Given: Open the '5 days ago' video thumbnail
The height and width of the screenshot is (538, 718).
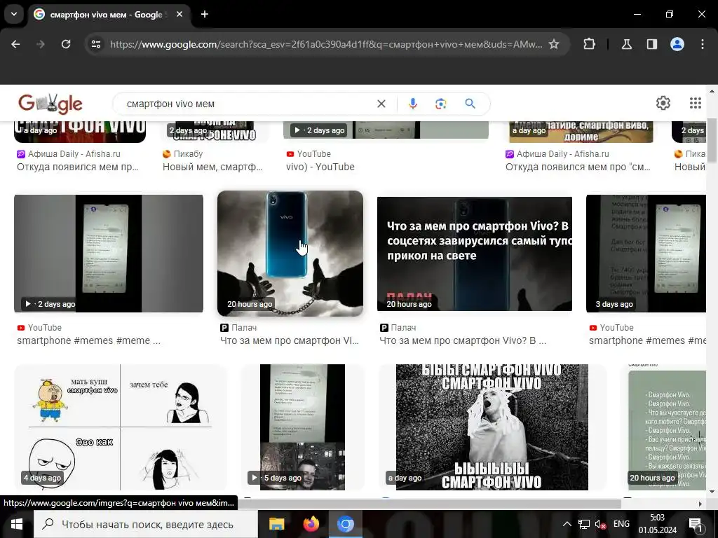Looking at the screenshot, I should [302, 427].
